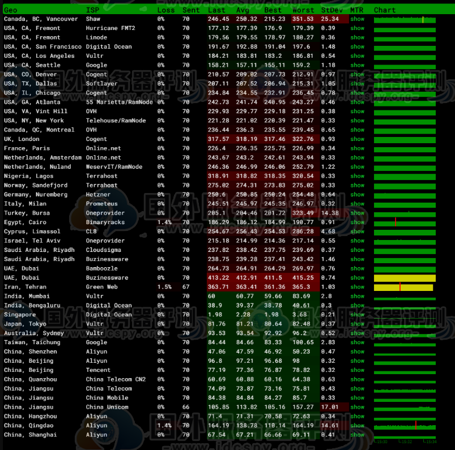Viewport: 455px width, 450px height.
Task: Open 'show' link for China Shenzhen Aliyun
Action: click(357, 352)
